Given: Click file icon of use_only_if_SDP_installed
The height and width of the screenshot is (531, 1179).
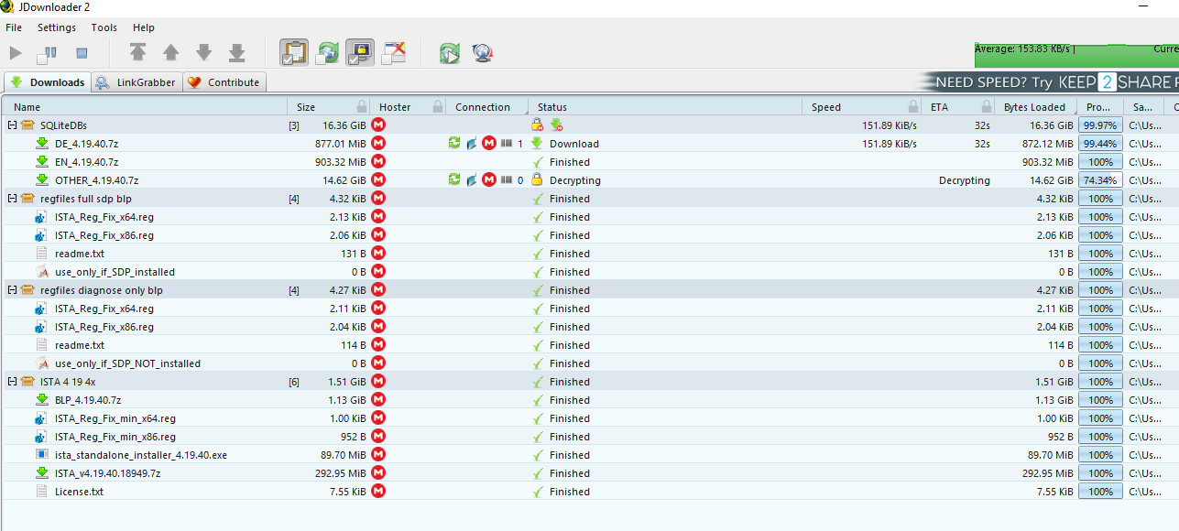Looking at the screenshot, I should pyautogui.click(x=41, y=272).
